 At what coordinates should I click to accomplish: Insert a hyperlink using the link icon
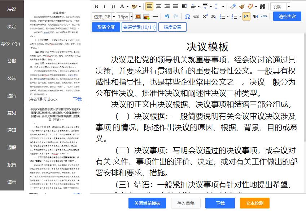(196, 17)
